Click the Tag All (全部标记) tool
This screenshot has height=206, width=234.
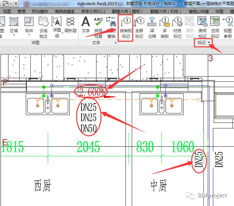139,27
